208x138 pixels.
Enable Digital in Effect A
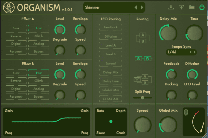16,44
